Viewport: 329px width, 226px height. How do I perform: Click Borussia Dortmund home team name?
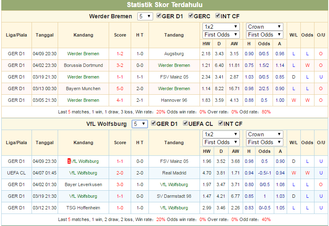pyautogui.click(x=83, y=65)
